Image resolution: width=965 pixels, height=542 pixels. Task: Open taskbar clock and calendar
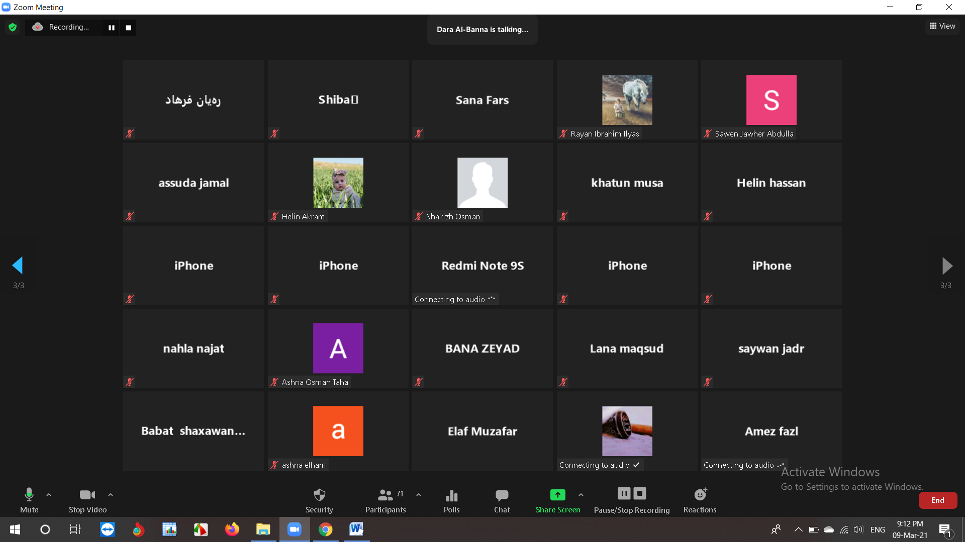point(910,529)
